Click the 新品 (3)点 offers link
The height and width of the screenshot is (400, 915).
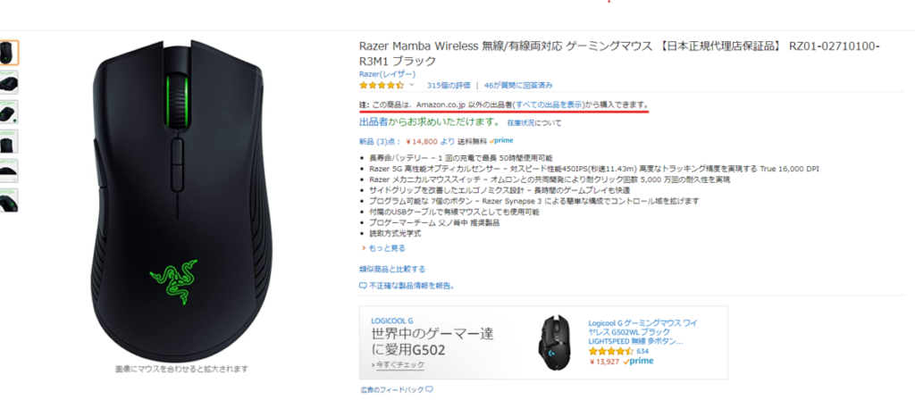(x=381, y=141)
